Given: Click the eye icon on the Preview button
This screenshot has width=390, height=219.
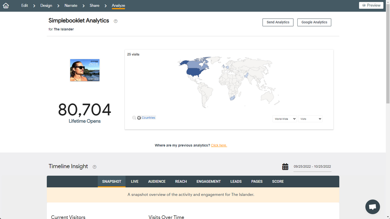Looking at the screenshot, I should (364, 5).
